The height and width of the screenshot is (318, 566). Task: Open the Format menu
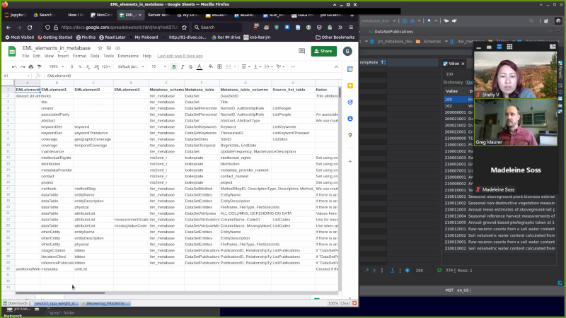[x=79, y=55]
